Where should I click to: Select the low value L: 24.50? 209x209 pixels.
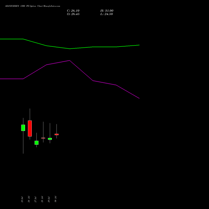tap(107, 14)
